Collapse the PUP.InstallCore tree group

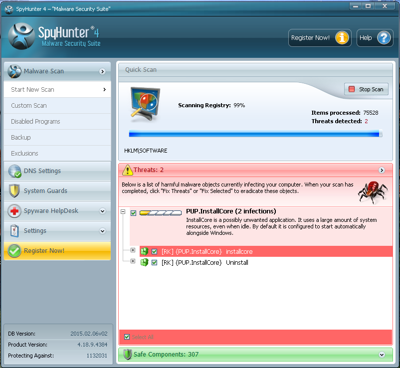123,211
